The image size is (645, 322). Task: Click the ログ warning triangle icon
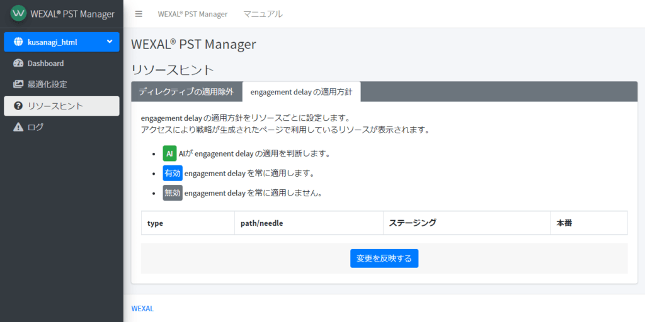(x=18, y=127)
